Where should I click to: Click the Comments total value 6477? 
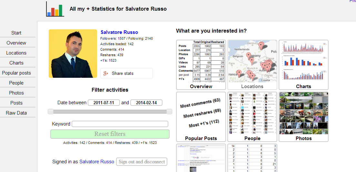[196, 71]
